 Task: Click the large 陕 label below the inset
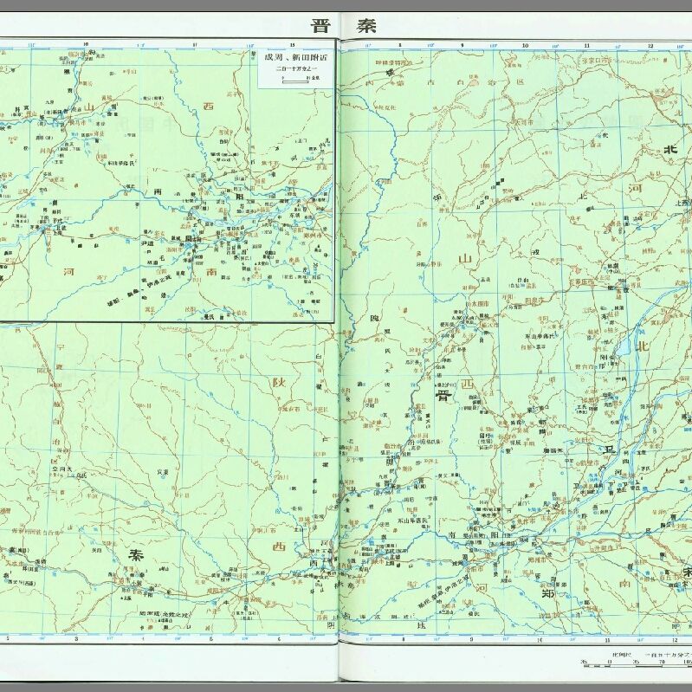(279, 382)
